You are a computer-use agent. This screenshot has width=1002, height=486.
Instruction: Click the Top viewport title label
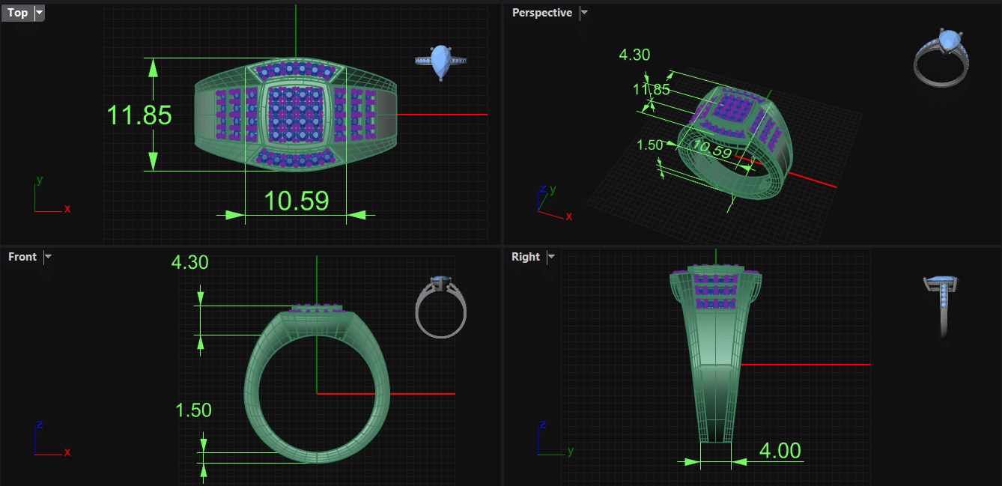[17, 13]
